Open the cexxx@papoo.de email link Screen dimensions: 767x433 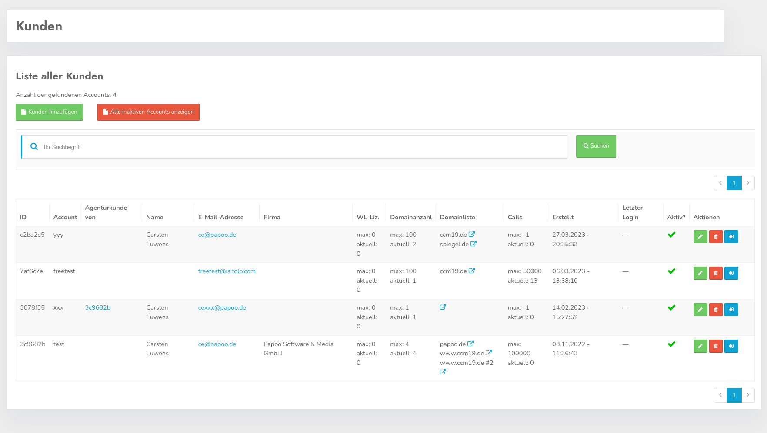pos(222,307)
